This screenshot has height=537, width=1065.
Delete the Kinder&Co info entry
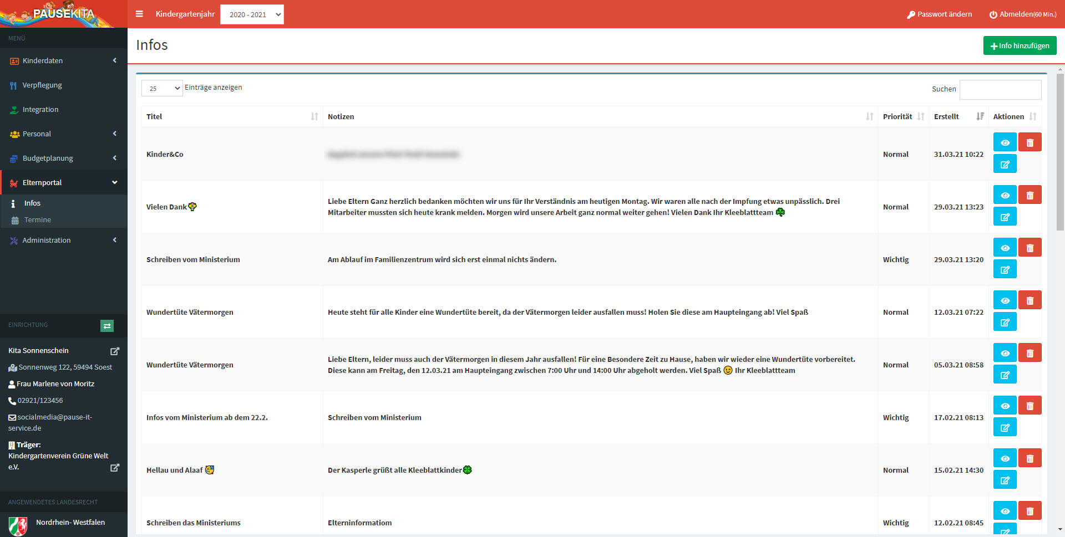coord(1029,142)
